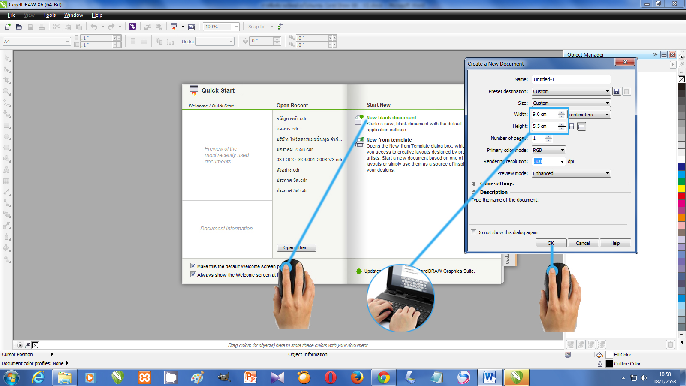686x386 pixels.
Task: Uncheck 'Make this the default Welcome screen'
Action: coord(193,266)
